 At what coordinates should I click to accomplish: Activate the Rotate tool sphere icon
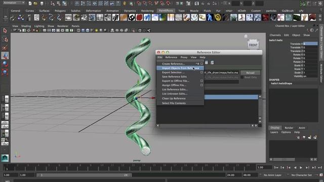pos(5,64)
